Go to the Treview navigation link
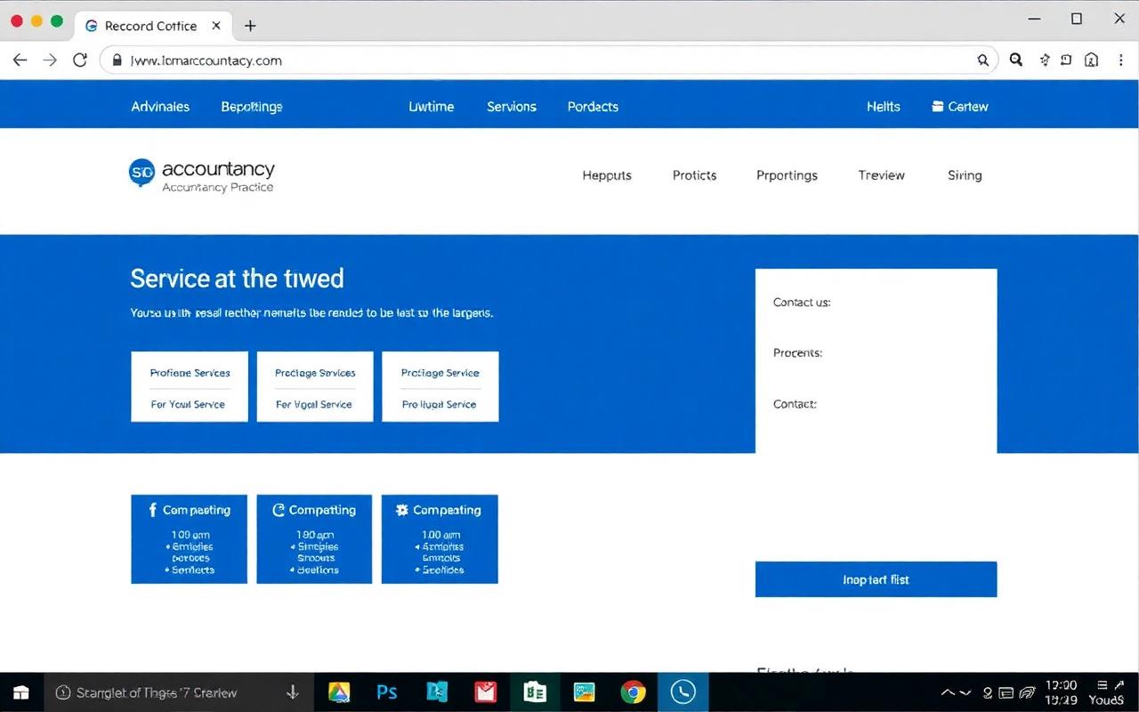Viewport: 1139px width, 712px height. pyautogui.click(x=881, y=175)
